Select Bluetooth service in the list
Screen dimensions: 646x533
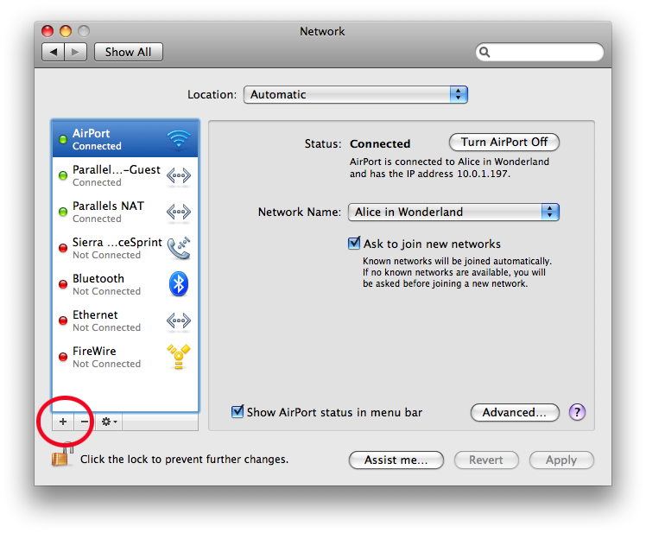pyautogui.click(x=125, y=284)
